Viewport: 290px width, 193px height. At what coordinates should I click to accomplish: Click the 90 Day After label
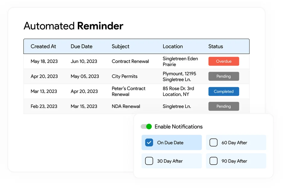234,161
